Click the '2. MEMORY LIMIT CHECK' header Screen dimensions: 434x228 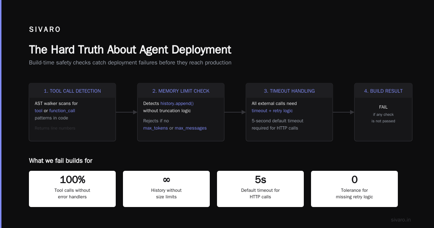[181, 91]
